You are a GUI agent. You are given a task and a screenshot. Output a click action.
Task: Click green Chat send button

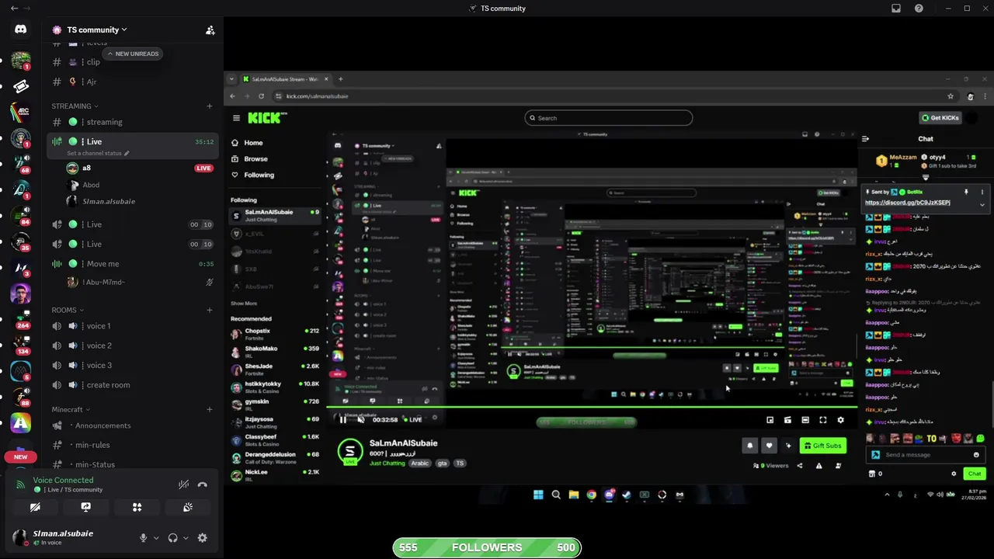(x=975, y=474)
